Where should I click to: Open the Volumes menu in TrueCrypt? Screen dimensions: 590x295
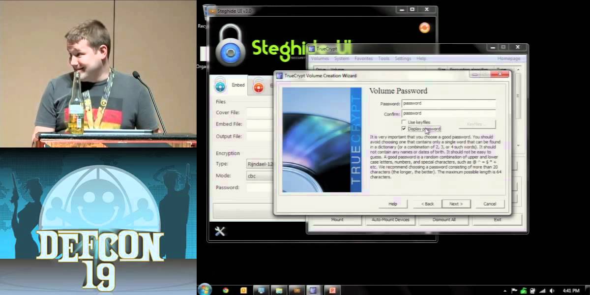coord(320,59)
